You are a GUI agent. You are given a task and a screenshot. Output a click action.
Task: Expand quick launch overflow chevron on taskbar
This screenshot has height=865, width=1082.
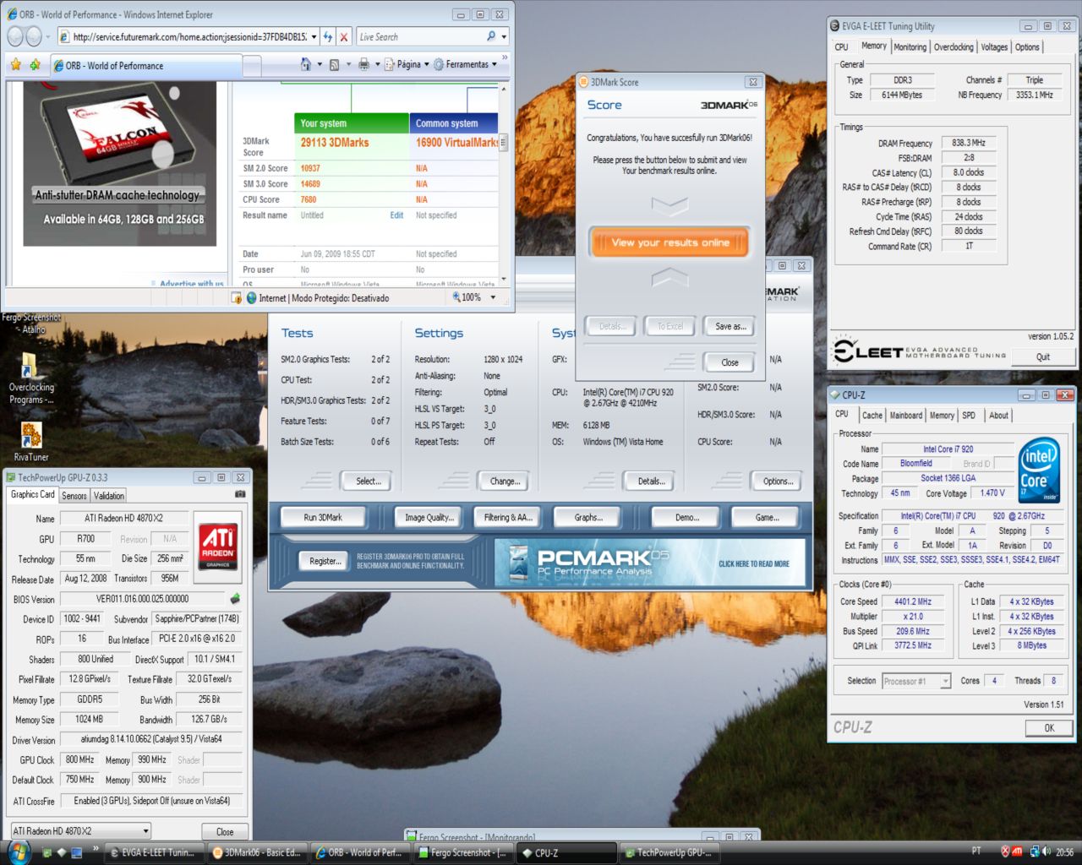(x=96, y=847)
